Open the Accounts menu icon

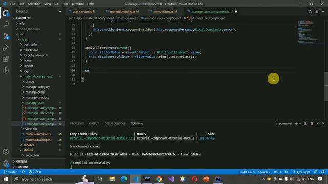pos(6,152)
